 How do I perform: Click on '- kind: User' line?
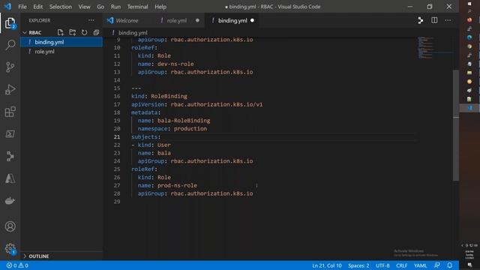[x=151, y=145]
